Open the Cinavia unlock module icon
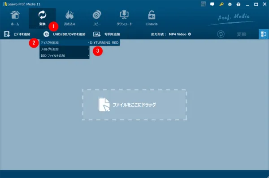 point(152,15)
